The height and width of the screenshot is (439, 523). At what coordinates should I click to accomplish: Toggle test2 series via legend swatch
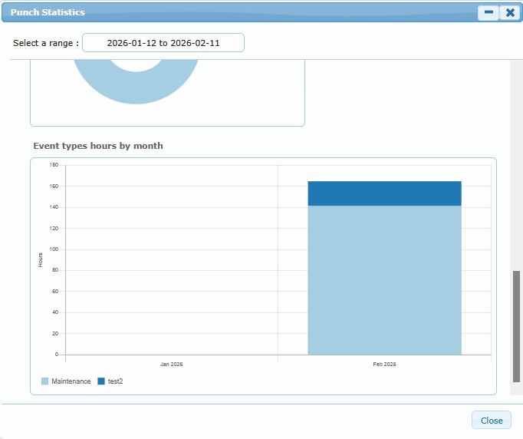(x=101, y=381)
